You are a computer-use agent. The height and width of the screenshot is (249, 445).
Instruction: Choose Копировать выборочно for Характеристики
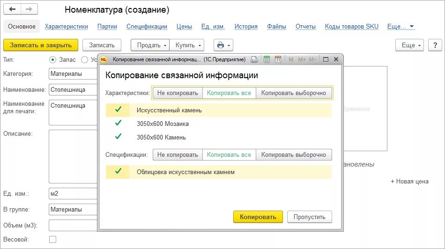pos(294,93)
